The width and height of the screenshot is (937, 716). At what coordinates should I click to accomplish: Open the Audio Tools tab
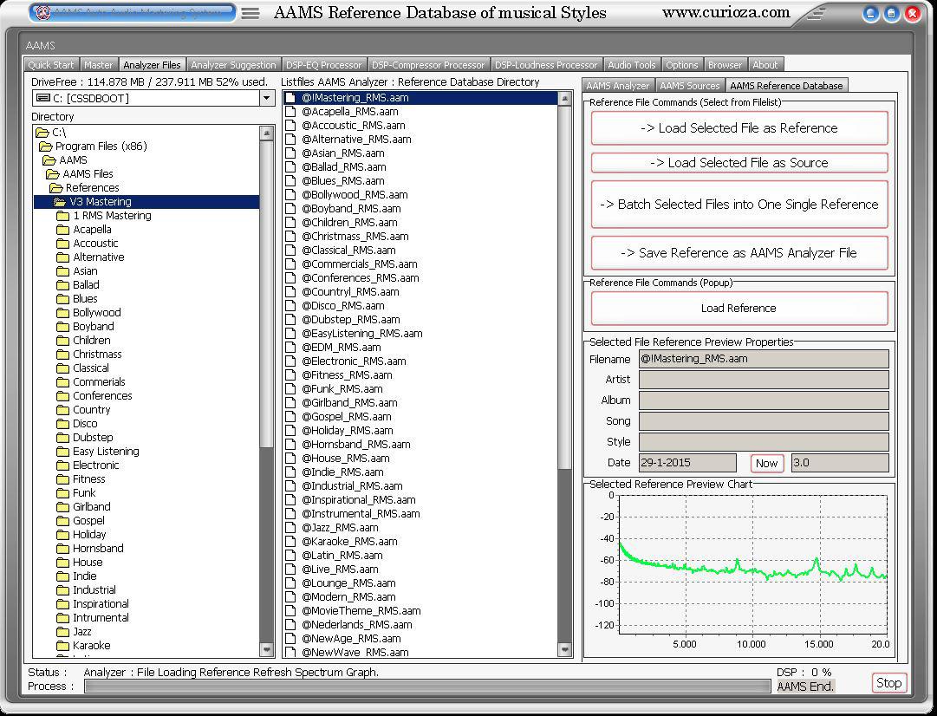[631, 64]
